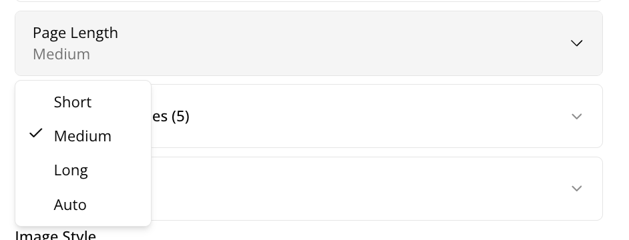Click the chevron on the bottom card
The height and width of the screenshot is (240, 629).
576,188
